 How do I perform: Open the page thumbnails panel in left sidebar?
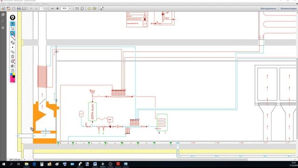coord(3,14)
